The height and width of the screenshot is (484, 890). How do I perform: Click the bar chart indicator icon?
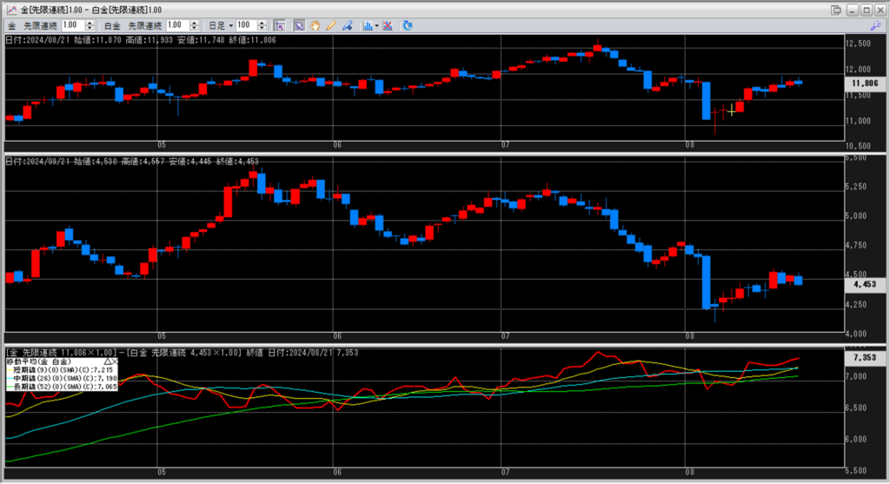(x=367, y=25)
